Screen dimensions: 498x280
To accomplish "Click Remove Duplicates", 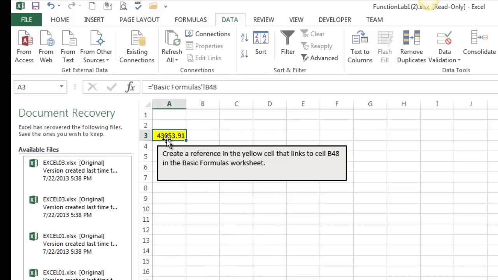I will [x=411, y=47].
